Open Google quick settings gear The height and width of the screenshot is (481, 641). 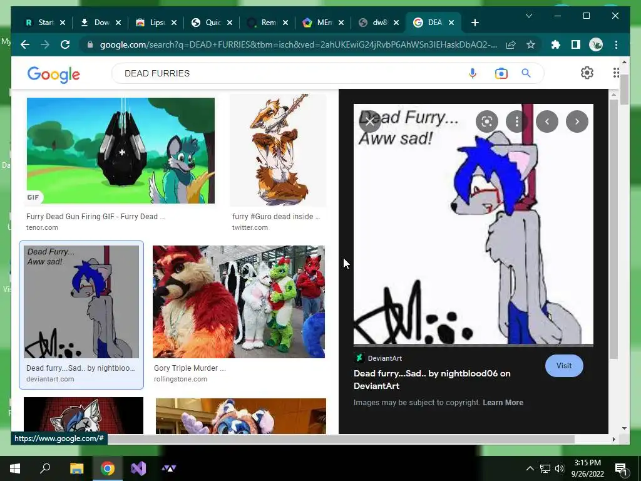pyautogui.click(x=587, y=73)
